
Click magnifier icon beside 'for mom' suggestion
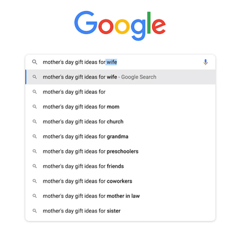click(x=35, y=107)
